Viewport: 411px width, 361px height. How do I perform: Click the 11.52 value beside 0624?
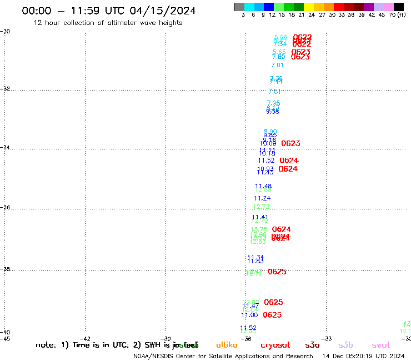pyautogui.click(x=266, y=161)
